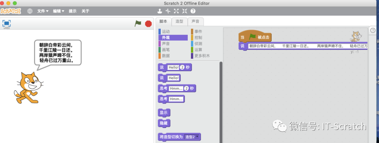Edit the seconds value in 思考 block
Screen dimensions: 379x143
pyautogui.click(x=186, y=89)
